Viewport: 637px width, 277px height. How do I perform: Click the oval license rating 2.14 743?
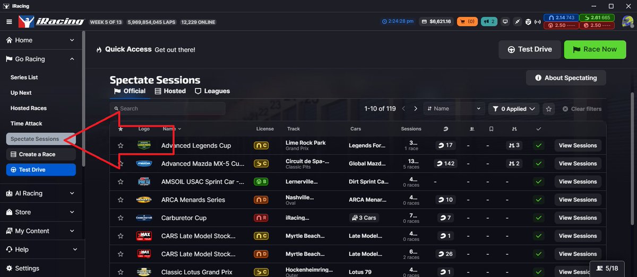pos(561,17)
